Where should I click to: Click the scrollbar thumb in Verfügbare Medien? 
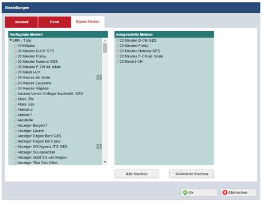pos(105,48)
